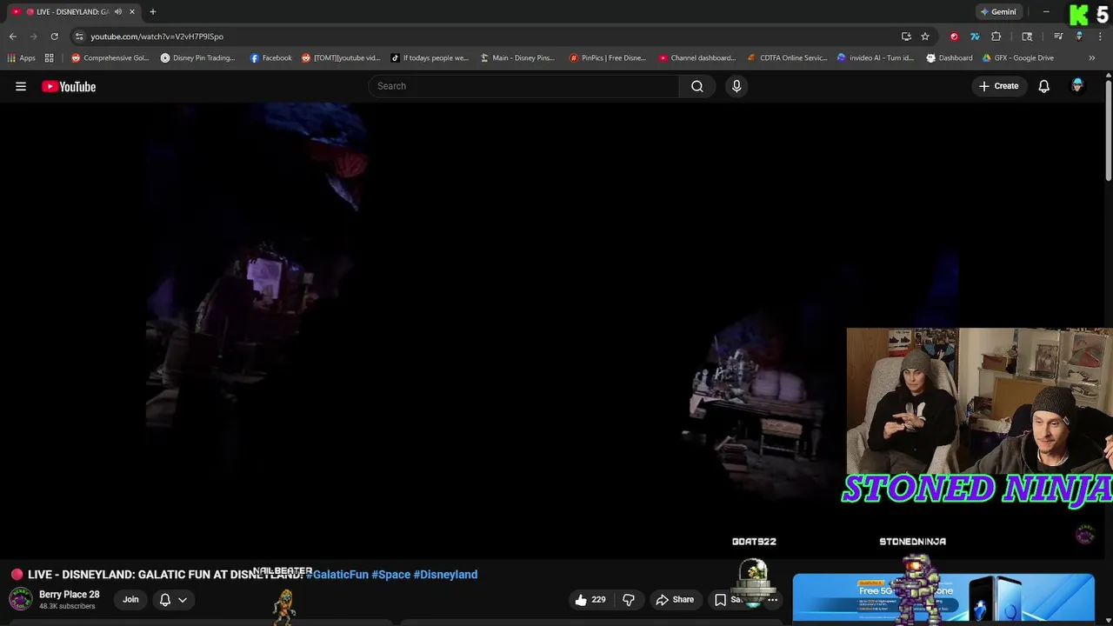Open the blue extension icon in toolbar
The height and width of the screenshot is (626, 1113).
point(975,37)
